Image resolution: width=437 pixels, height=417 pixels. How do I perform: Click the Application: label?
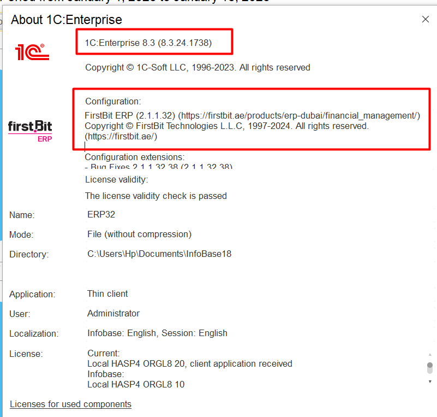click(32, 294)
